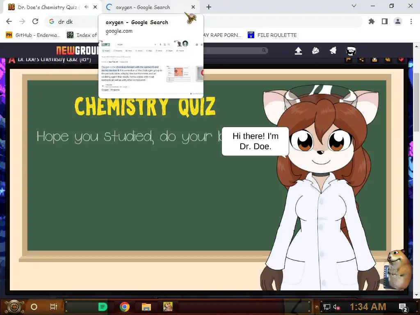The image size is (420, 315).
Task: Go back to the previous page
Action: (x=9, y=21)
